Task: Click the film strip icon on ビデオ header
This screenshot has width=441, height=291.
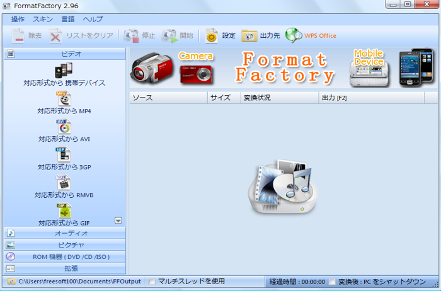Action: pyautogui.click(x=11, y=54)
